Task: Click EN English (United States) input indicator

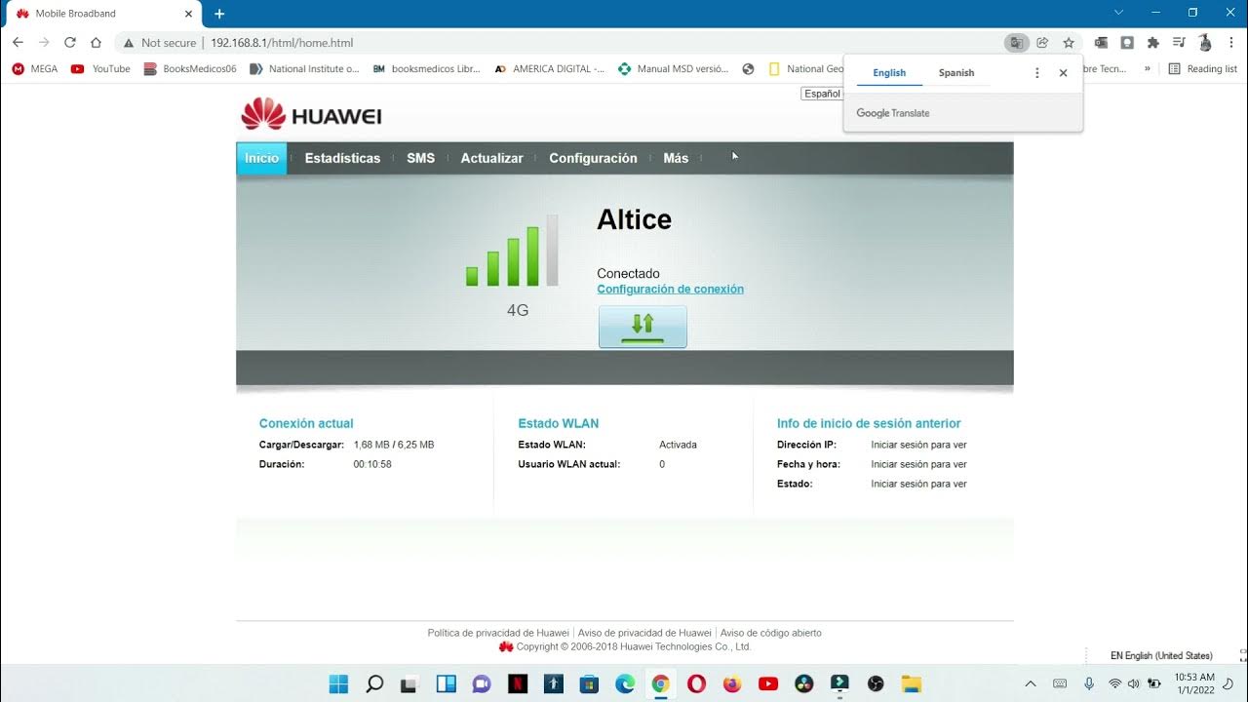Action: coord(1161,656)
